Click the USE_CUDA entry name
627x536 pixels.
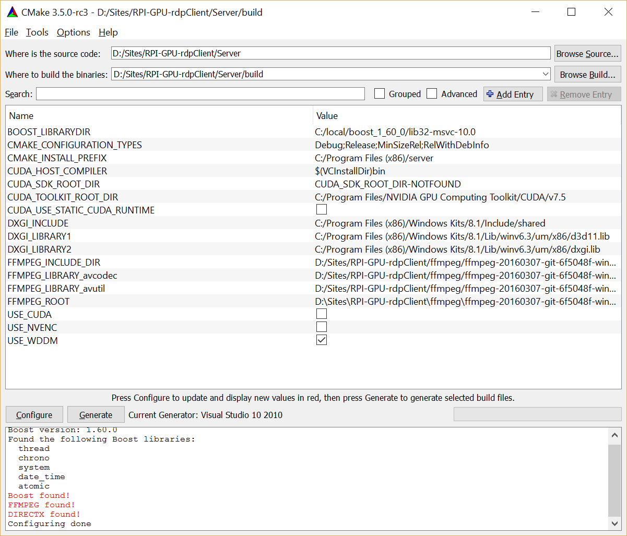tap(29, 315)
